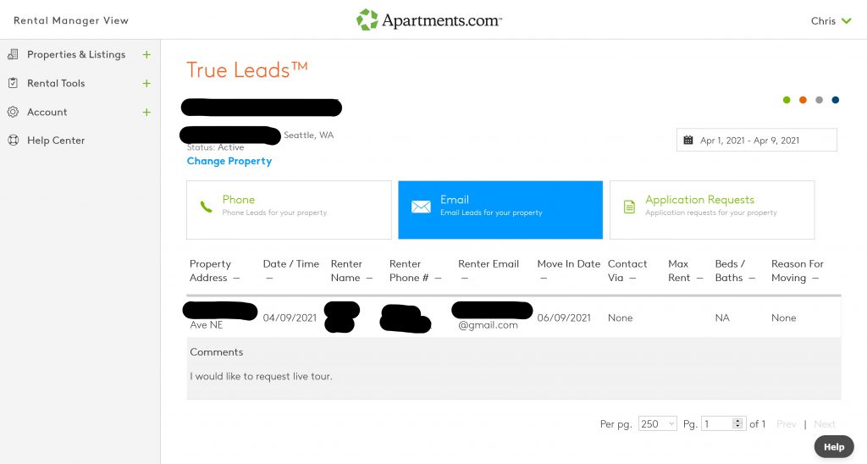Click the Status: Active text

tap(215, 147)
